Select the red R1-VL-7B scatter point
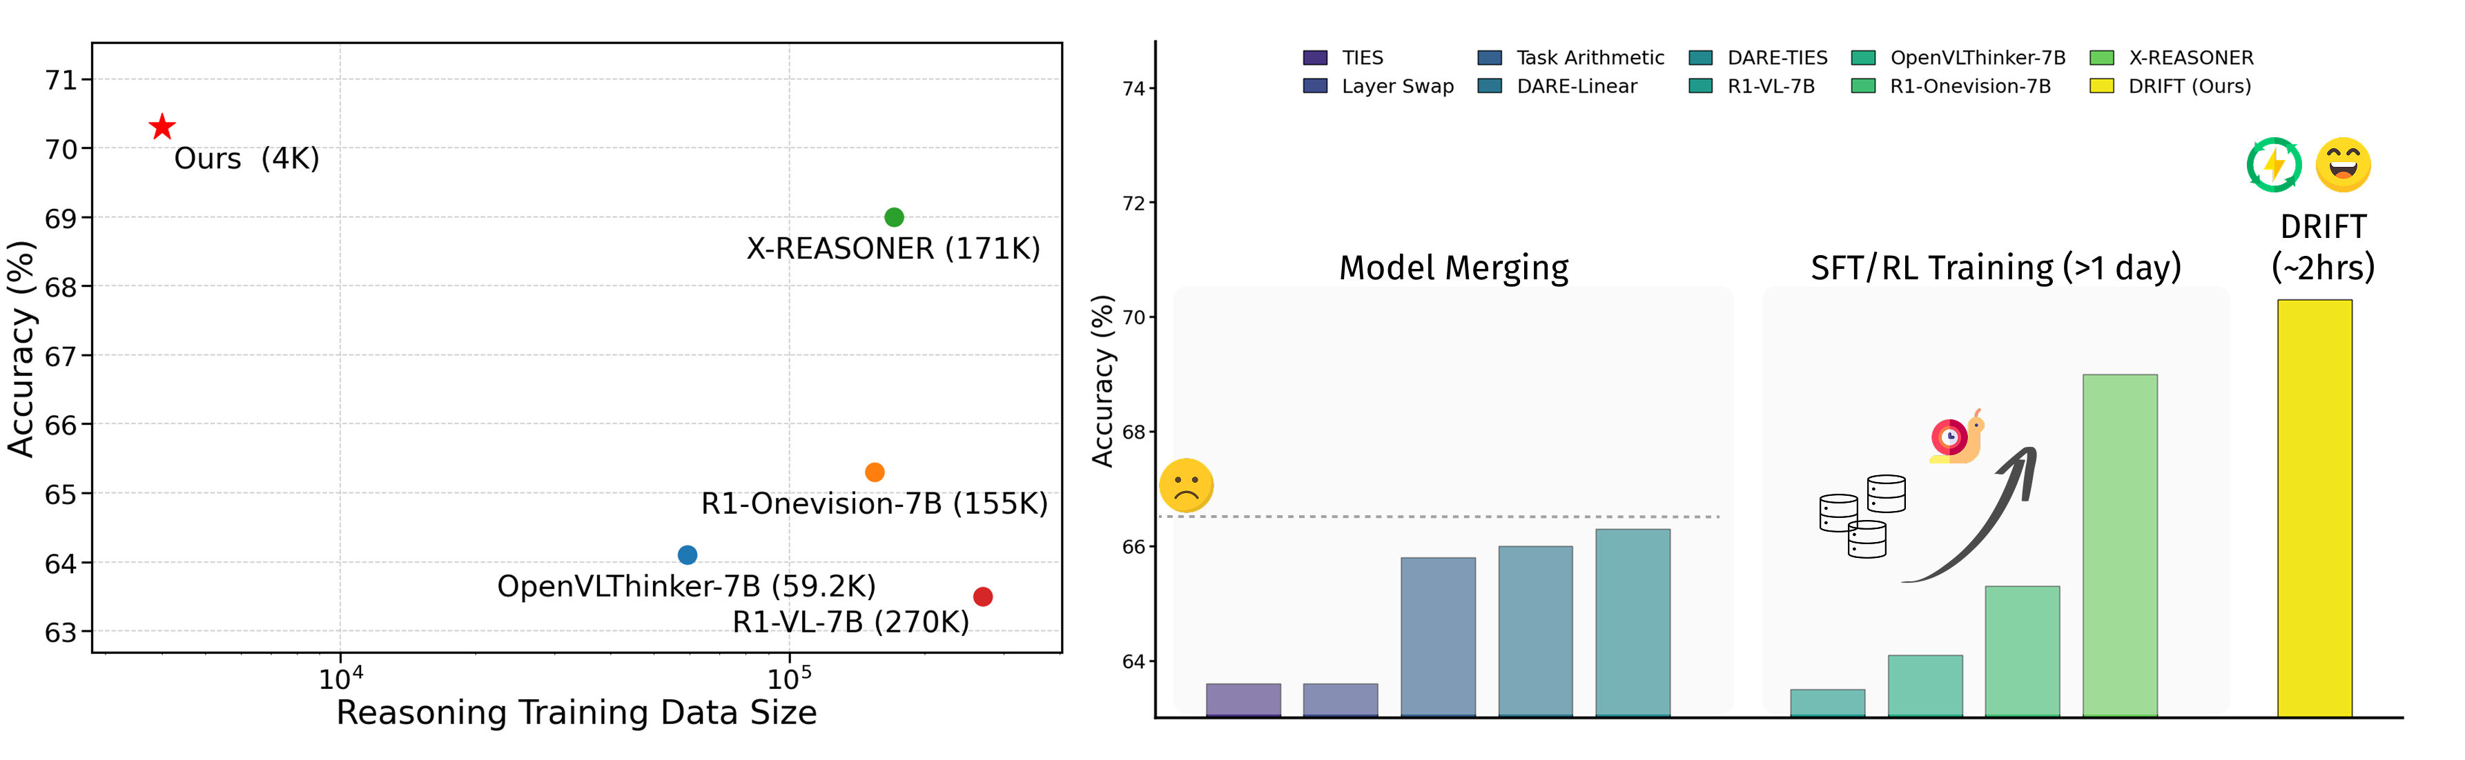This screenshot has width=2465, height=760. click(x=983, y=597)
